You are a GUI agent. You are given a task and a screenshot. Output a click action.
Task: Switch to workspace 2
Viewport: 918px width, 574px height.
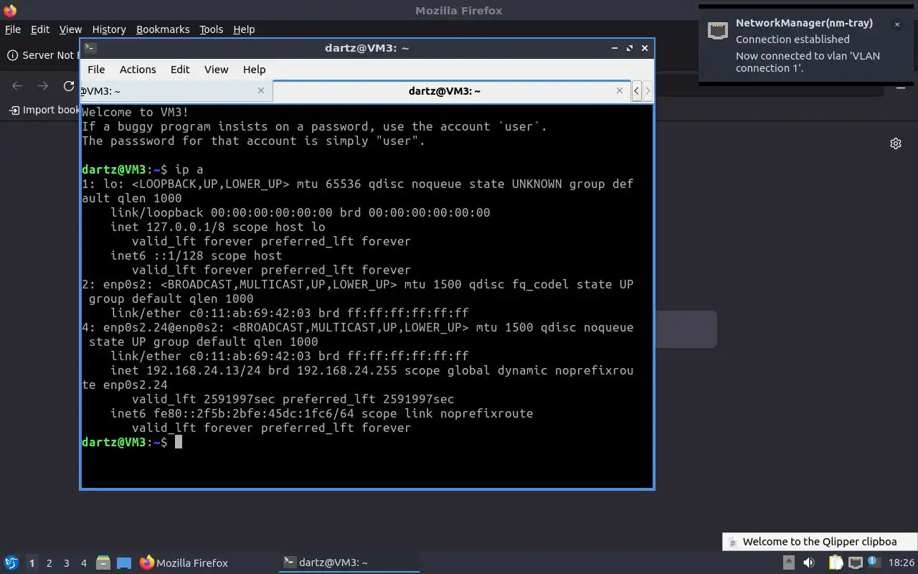pyautogui.click(x=49, y=563)
